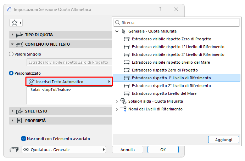The height and width of the screenshot is (161, 245).
Task: Click the layer stack icon at bottom left
Action: coord(14,150)
